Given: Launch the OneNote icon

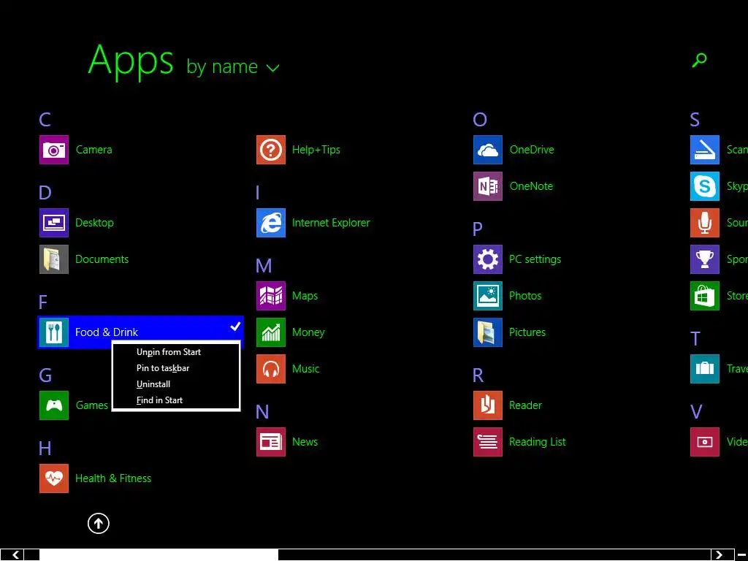Looking at the screenshot, I should [x=488, y=186].
